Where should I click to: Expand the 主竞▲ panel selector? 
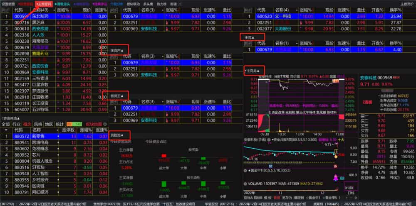249,38
